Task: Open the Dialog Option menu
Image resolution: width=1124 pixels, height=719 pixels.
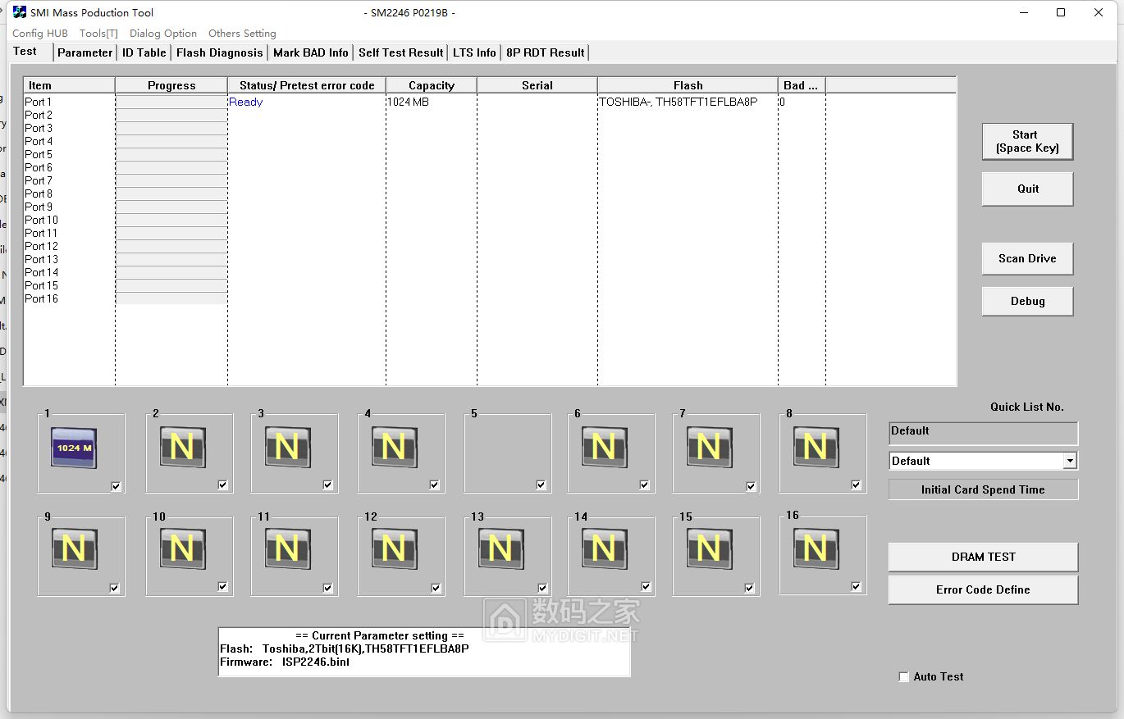Action: pos(163,34)
